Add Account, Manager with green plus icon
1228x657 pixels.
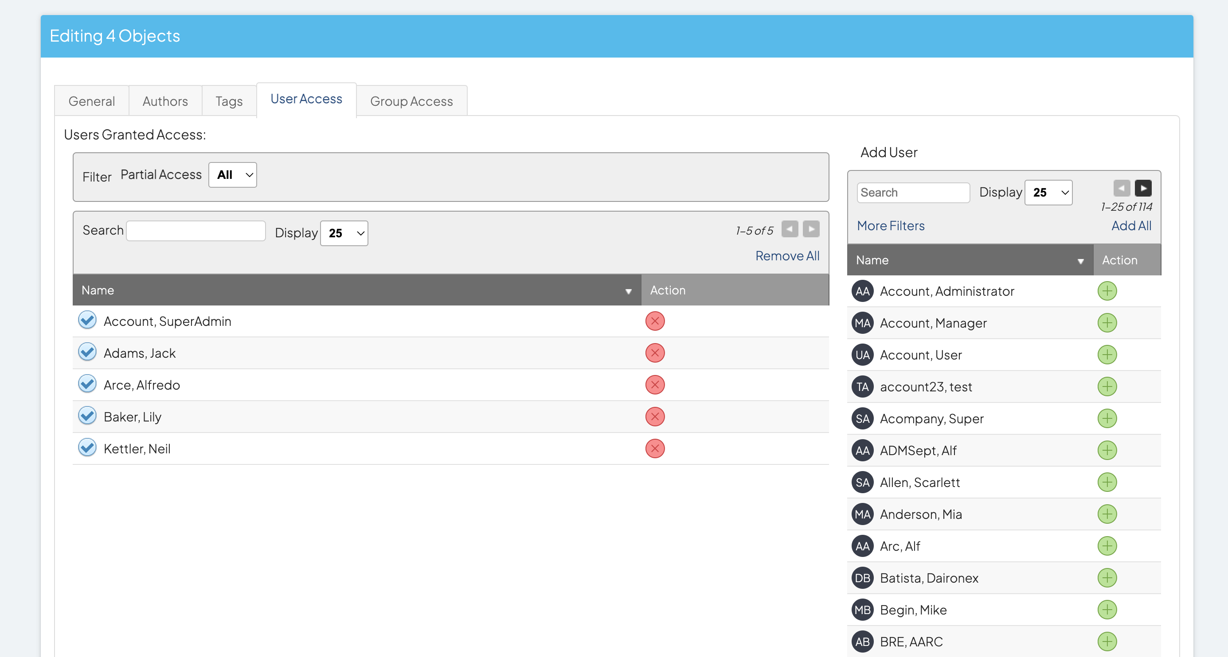point(1107,323)
